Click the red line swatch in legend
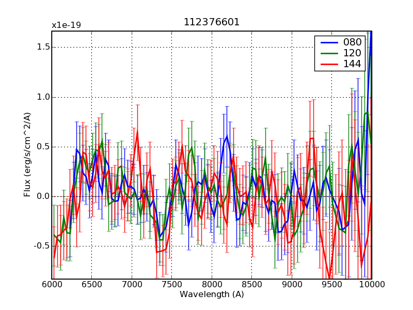 point(326,64)
